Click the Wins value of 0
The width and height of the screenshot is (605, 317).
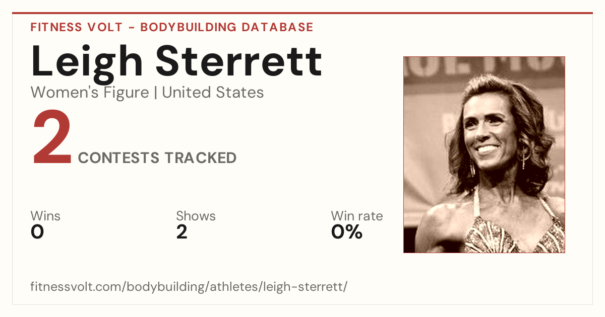click(x=37, y=232)
